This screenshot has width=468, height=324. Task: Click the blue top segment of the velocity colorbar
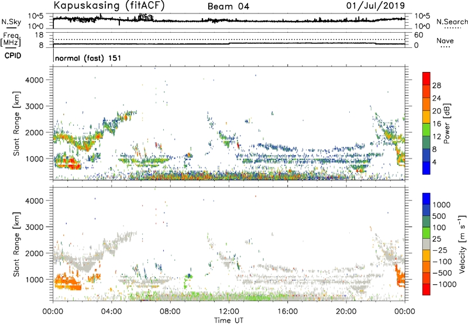coord(426,199)
